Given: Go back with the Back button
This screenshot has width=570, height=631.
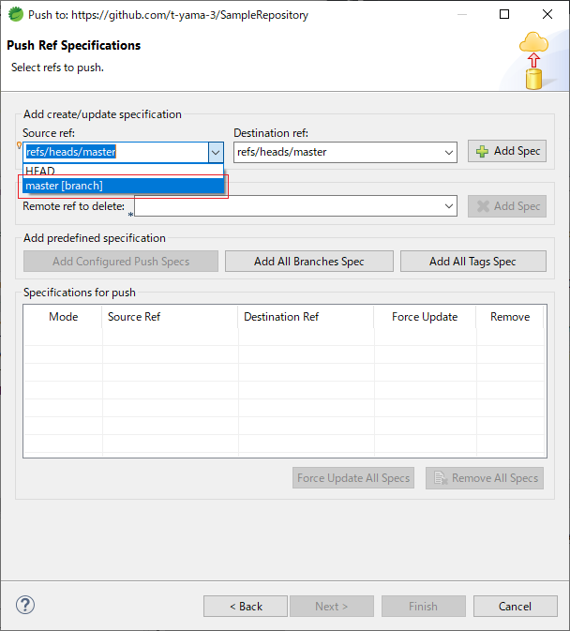Looking at the screenshot, I should click(x=246, y=606).
